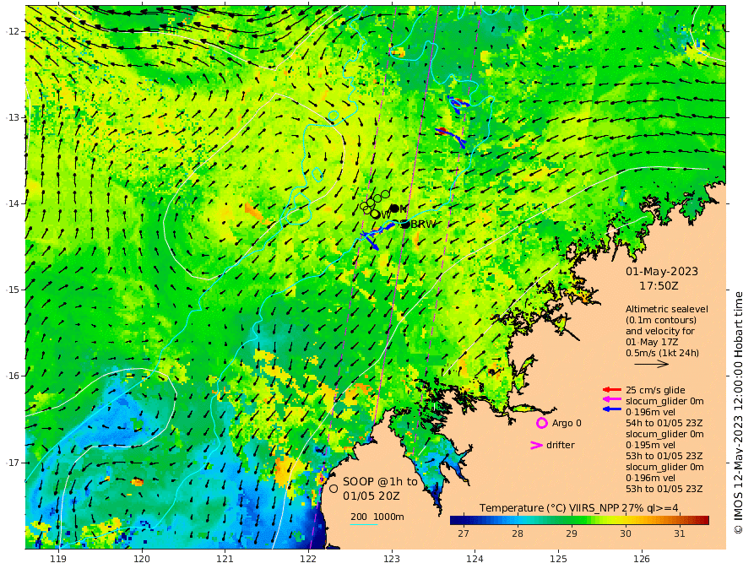The image size is (743, 574).
Task: Click the latitude axis label -12
Action: (13, 31)
